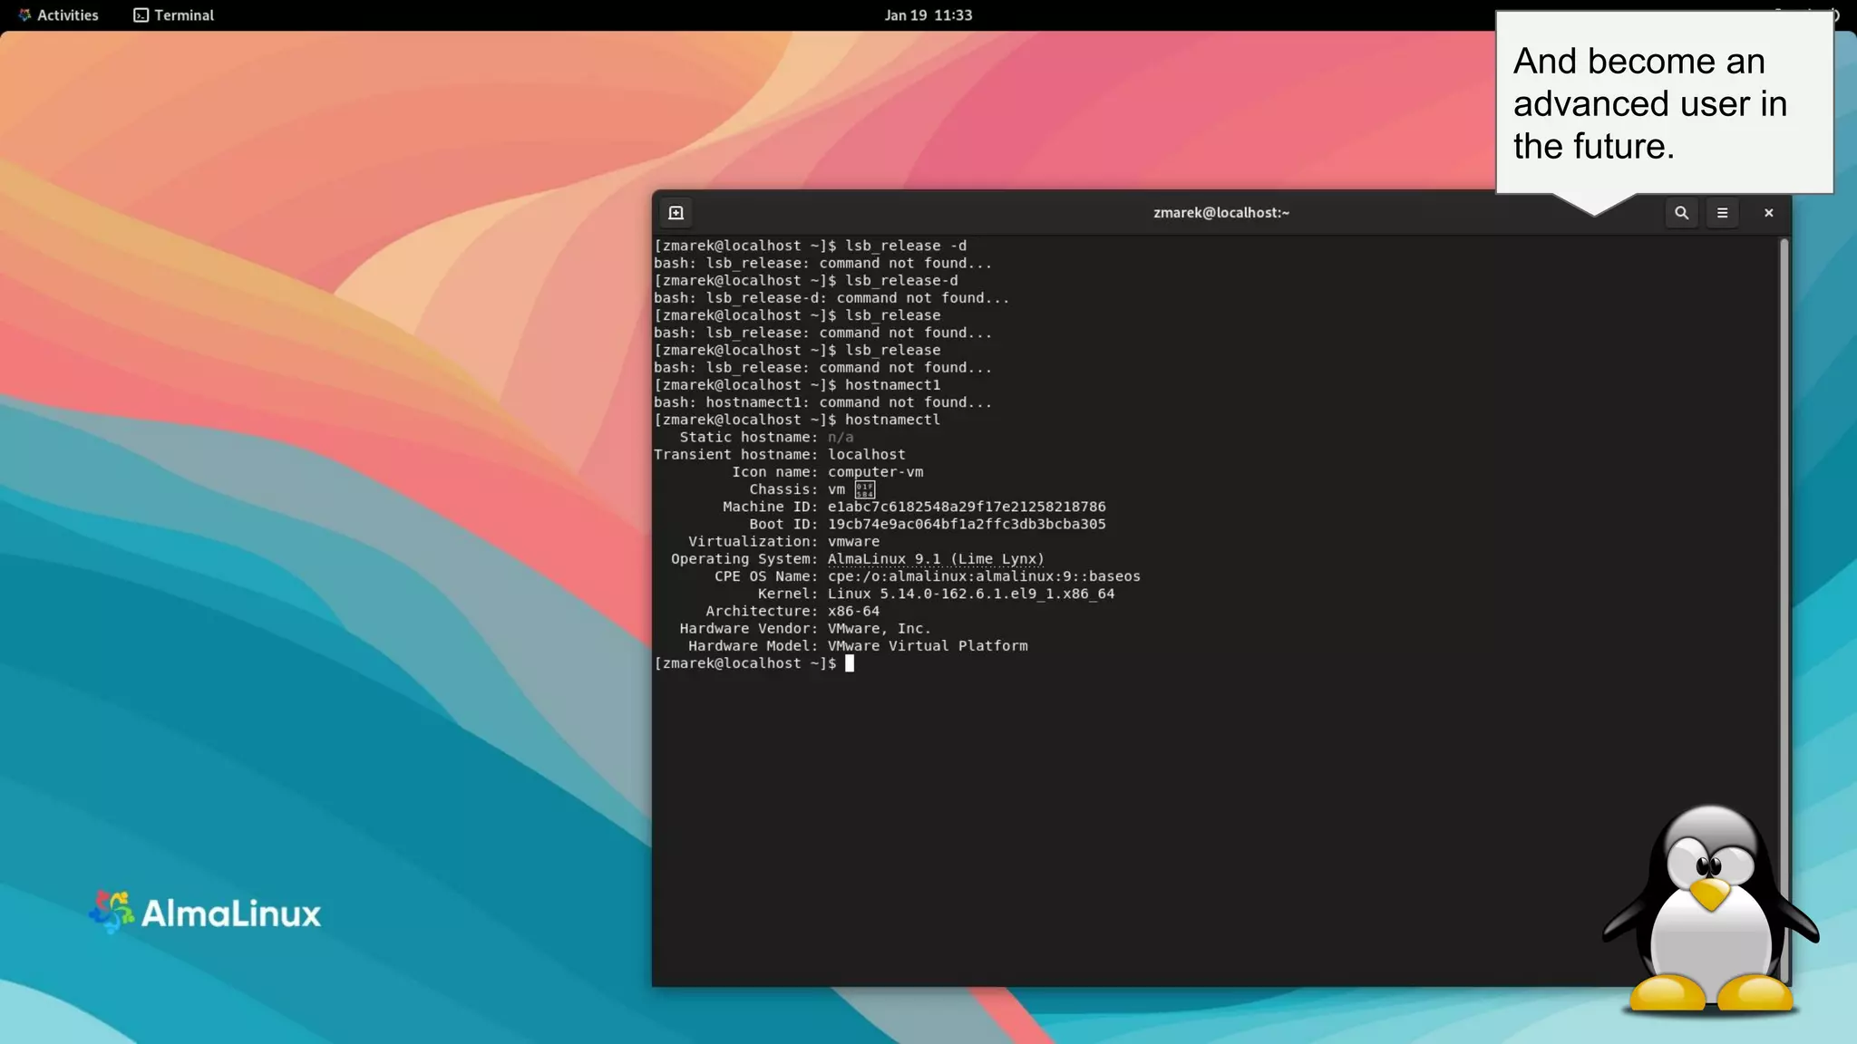
Task: Open the terminal hamburger menu
Action: pyautogui.click(x=1722, y=213)
